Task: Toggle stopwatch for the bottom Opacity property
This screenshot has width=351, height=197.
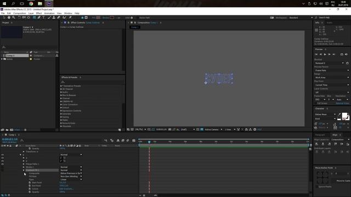Action: [30, 192]
